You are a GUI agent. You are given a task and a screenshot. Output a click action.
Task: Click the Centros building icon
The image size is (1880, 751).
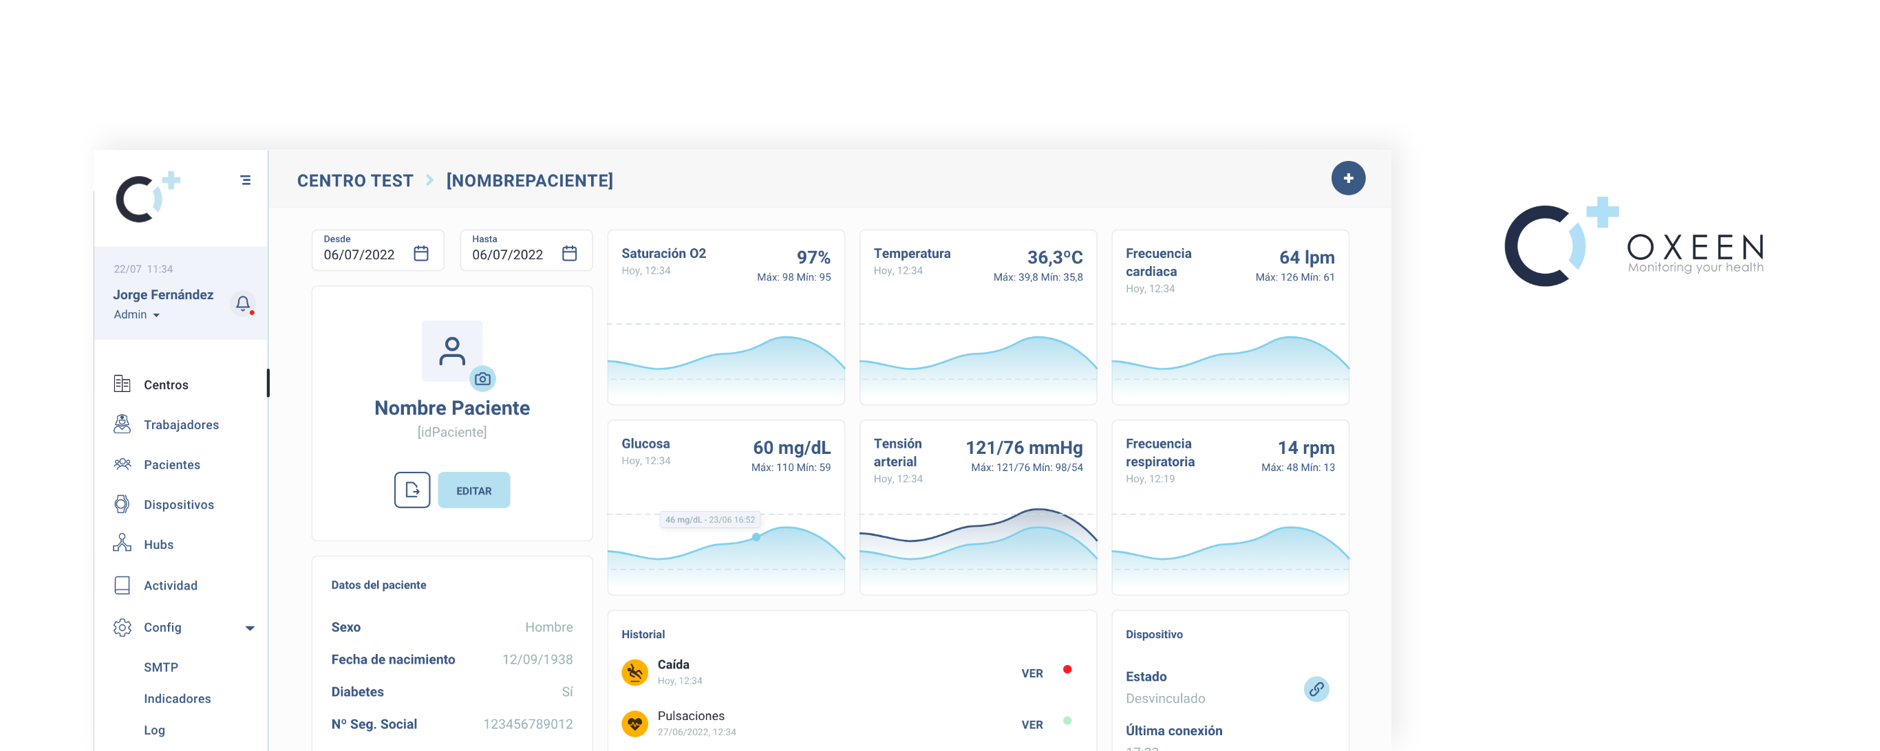click(x=122, y=384)
